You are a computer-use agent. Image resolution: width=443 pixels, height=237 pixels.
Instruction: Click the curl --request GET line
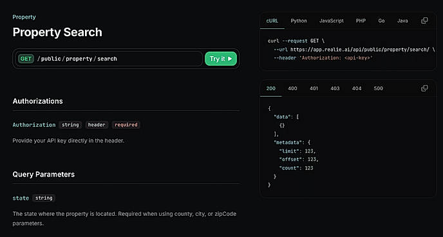click(296, 41)
